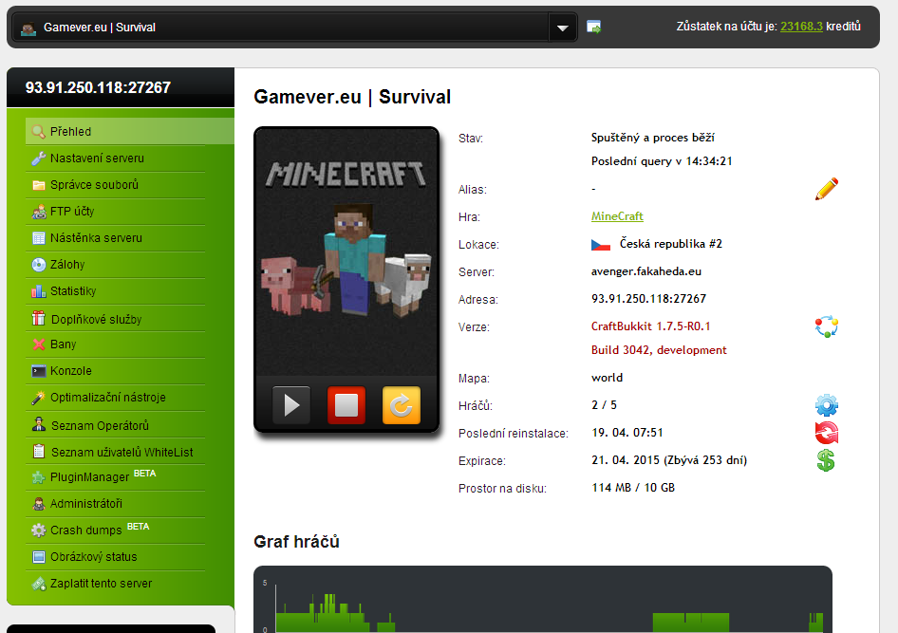Click the gift icon for Doplňkové služby
The height and width of the screenshot is (633, 898).
(x=38, y=318)
